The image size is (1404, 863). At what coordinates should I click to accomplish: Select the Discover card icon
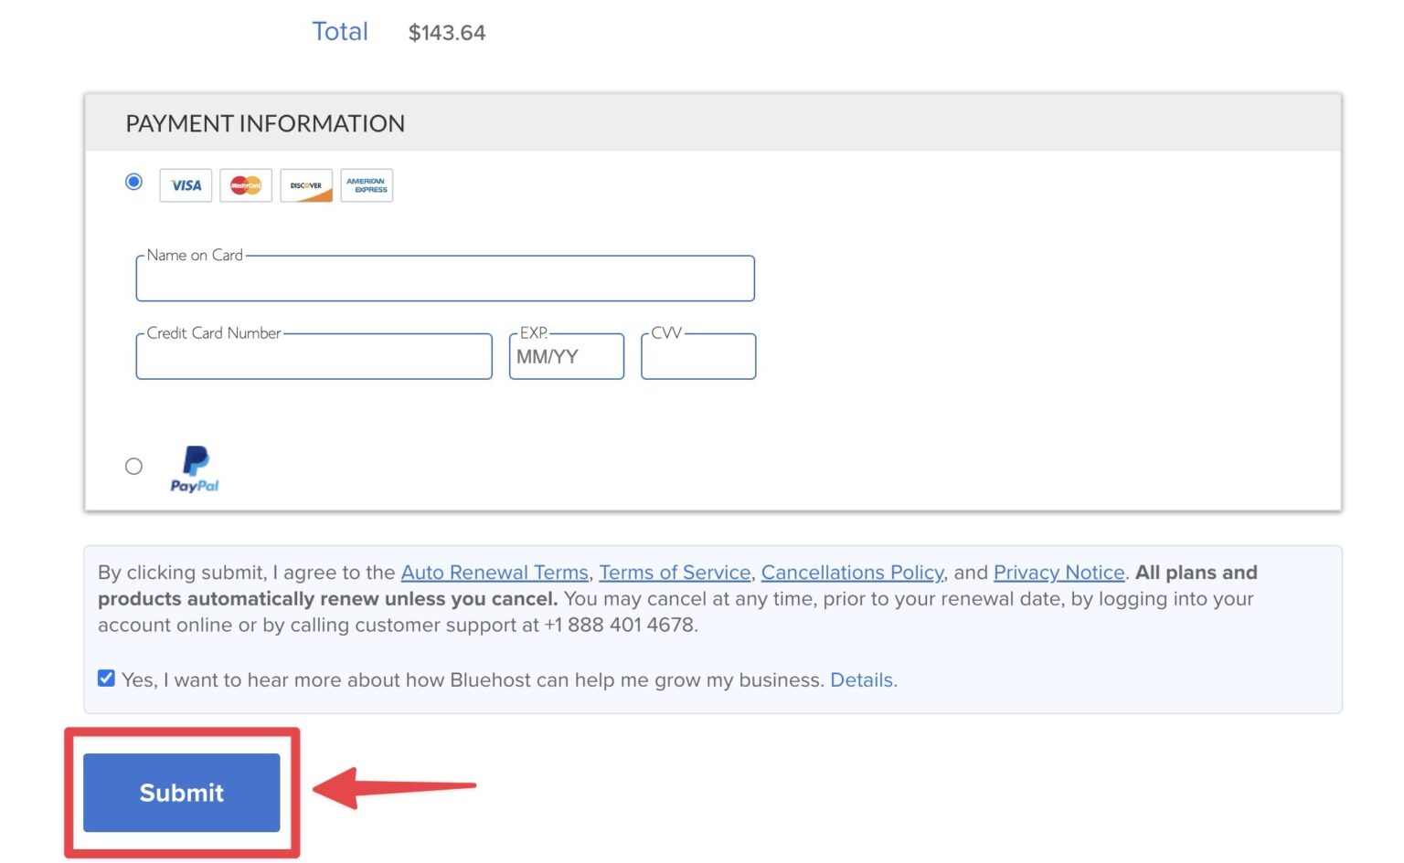tap(306, 185)
